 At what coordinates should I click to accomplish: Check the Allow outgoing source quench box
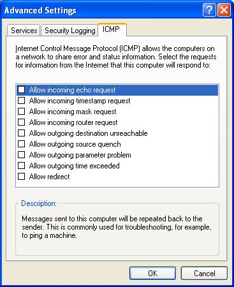click(x=21, y=143)
